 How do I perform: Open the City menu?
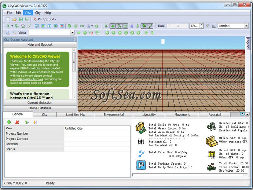coord(38,13)
